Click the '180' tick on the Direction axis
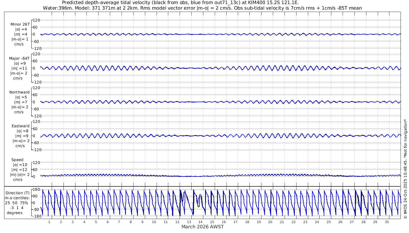 click(37, 190)
